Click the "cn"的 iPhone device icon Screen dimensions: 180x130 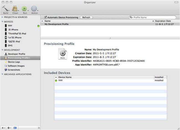6,38
